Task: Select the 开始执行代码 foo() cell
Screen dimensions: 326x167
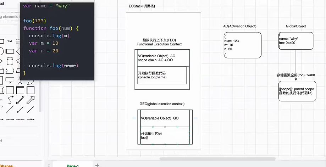Action: 165,135
